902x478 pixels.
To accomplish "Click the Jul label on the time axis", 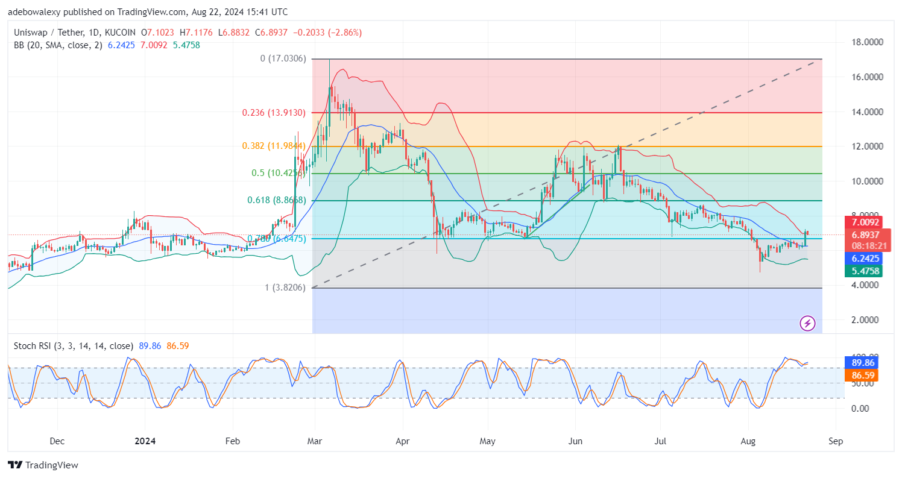I will 660,441.
